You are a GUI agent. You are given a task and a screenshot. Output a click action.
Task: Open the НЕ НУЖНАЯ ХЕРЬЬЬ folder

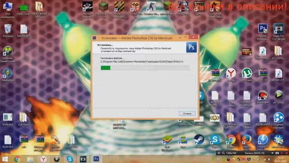(39, 10)
